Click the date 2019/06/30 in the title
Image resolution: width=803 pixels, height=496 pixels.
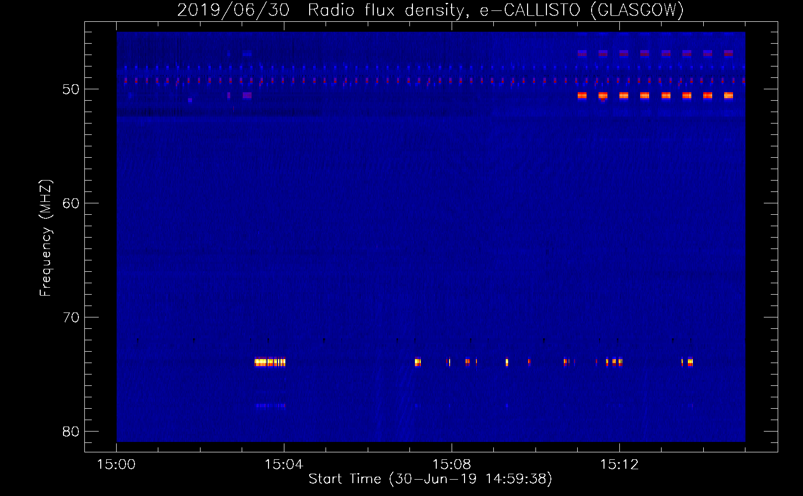(233, 10)
